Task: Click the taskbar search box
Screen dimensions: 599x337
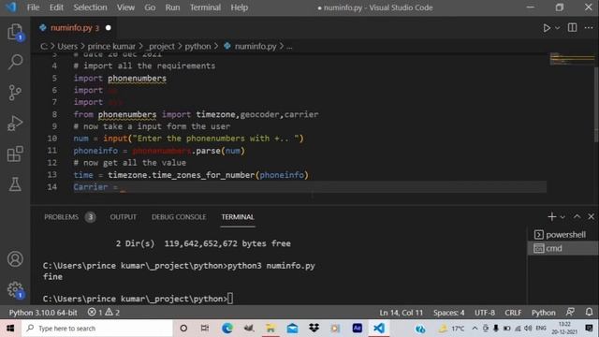Action: (x=97, y=329)
